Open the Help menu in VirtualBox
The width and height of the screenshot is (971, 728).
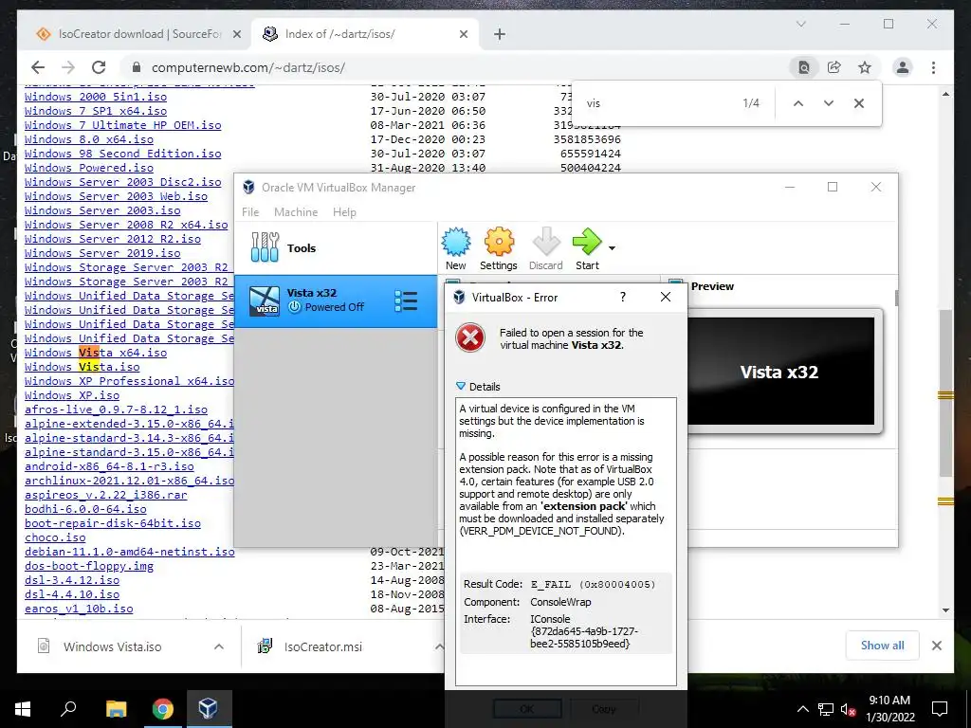click(x=344, y=211)
